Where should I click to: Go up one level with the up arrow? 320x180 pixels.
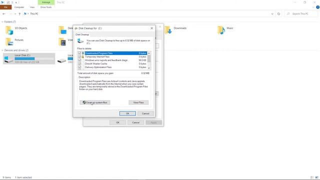(x=19, y=13)
